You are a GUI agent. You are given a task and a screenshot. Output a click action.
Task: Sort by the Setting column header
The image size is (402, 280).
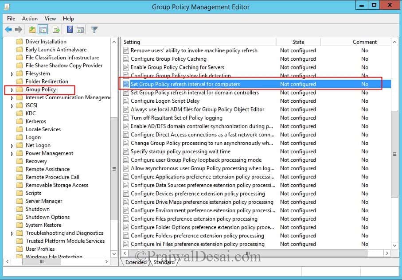pyautogui.click(x=199, y=42)
